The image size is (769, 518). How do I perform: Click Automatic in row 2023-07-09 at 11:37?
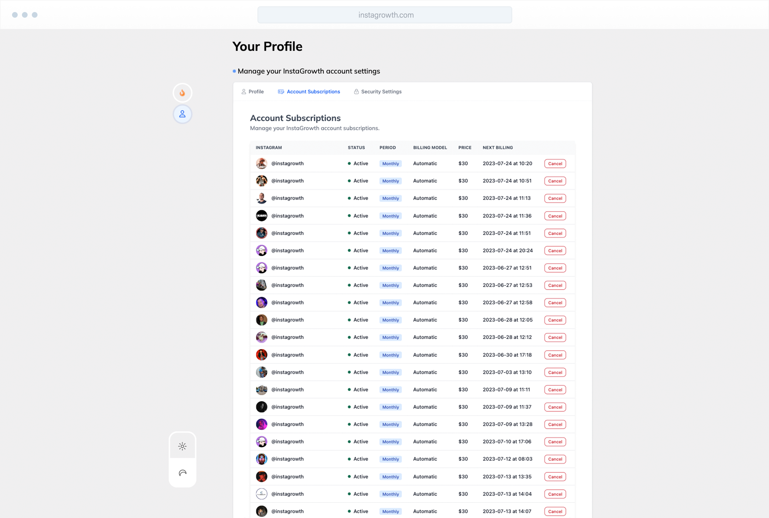[425, 407]
